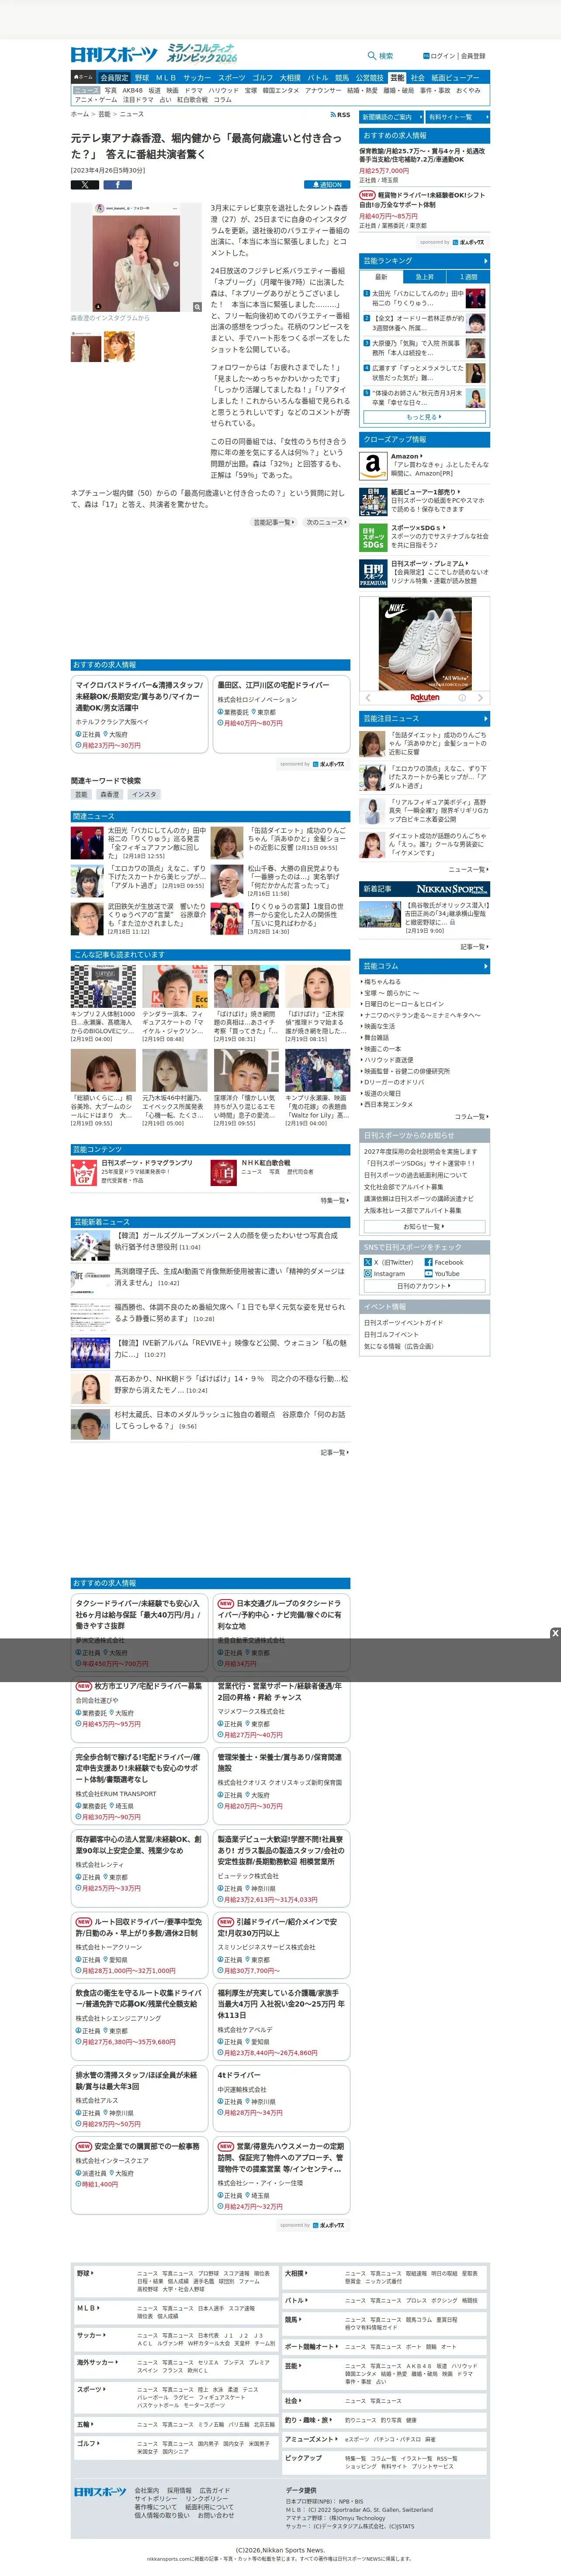Click the Rakuten ad next arrow

[x=480, y=698]
